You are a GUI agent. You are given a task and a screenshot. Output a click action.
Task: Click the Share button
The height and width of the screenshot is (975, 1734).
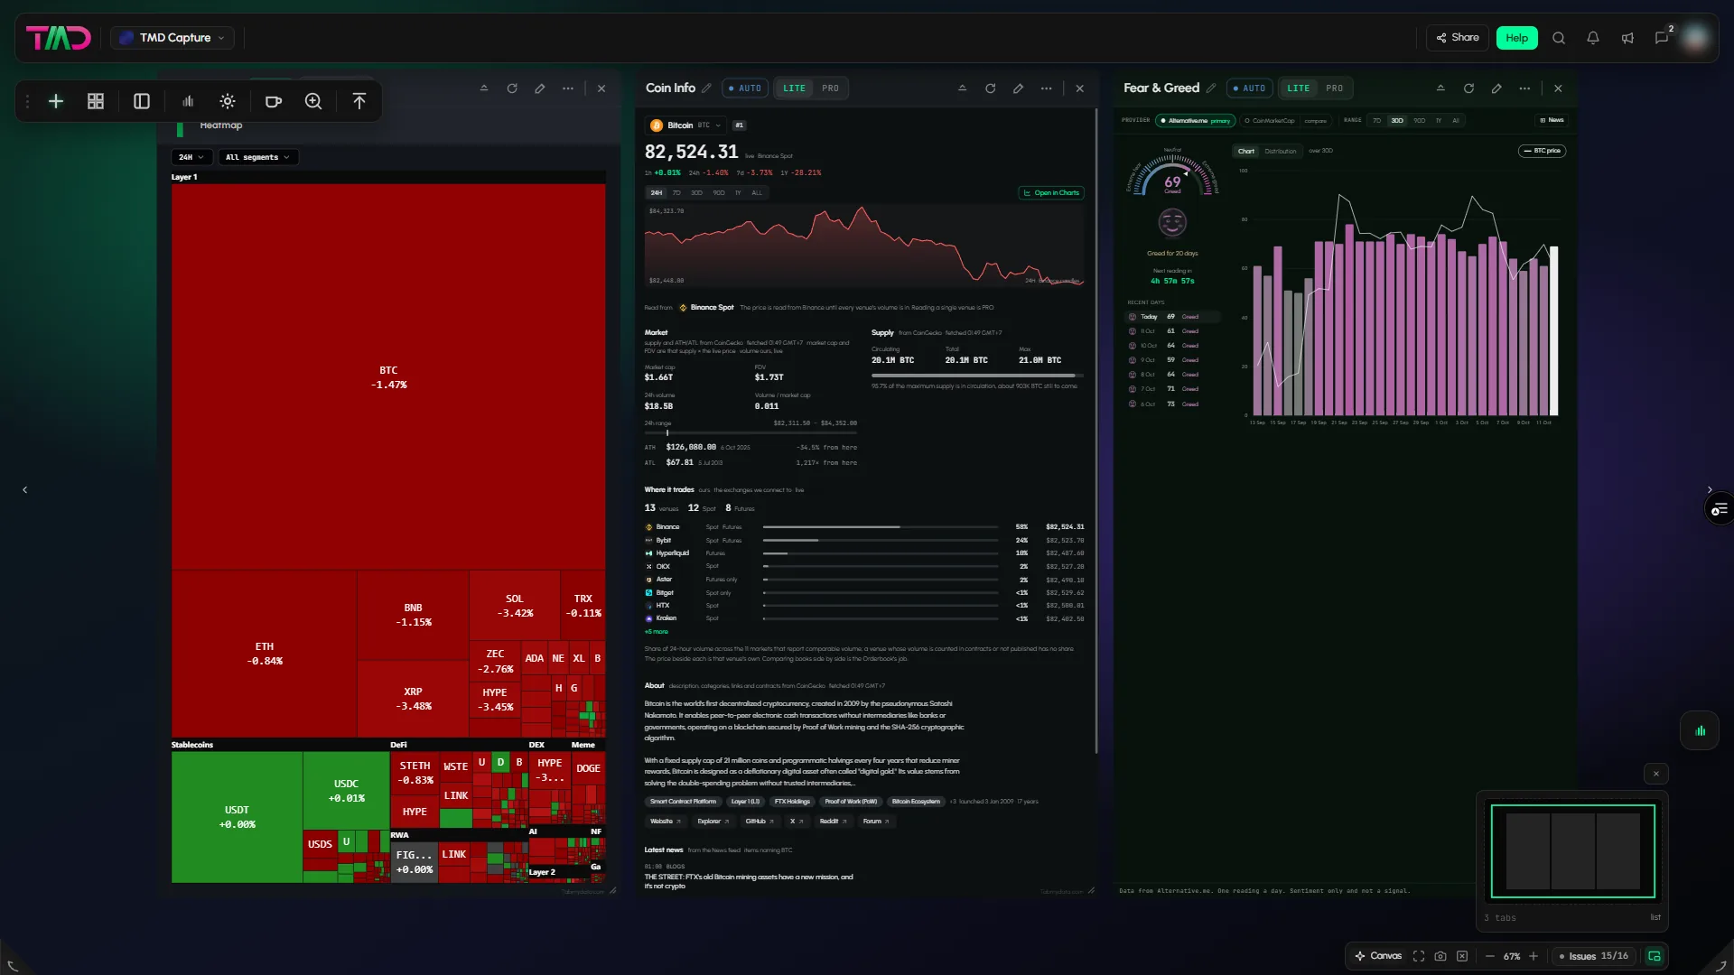point(1458,38)
